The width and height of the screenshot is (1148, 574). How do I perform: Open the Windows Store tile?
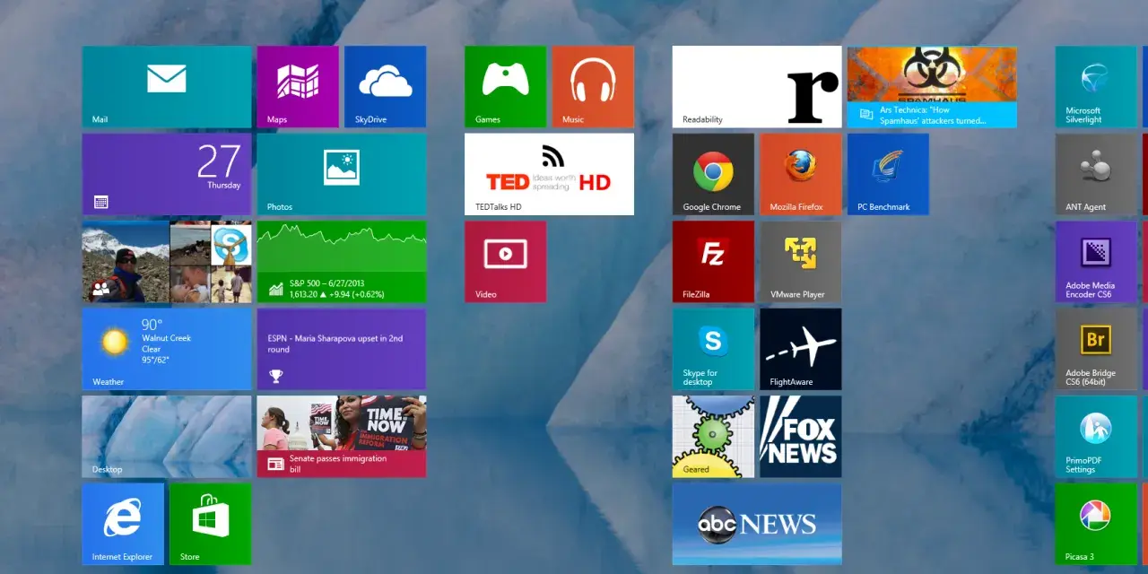(x=211, y=525)
